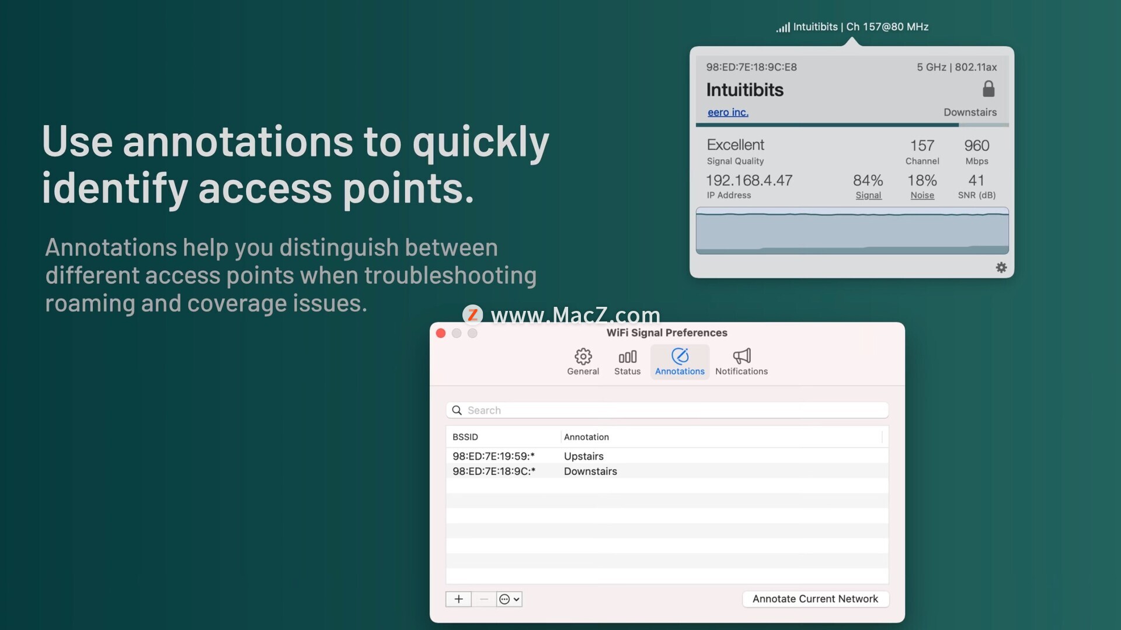This screenshot has width=1121, height=630.
Task: Click the signal history graph
Action: point(852,230)
